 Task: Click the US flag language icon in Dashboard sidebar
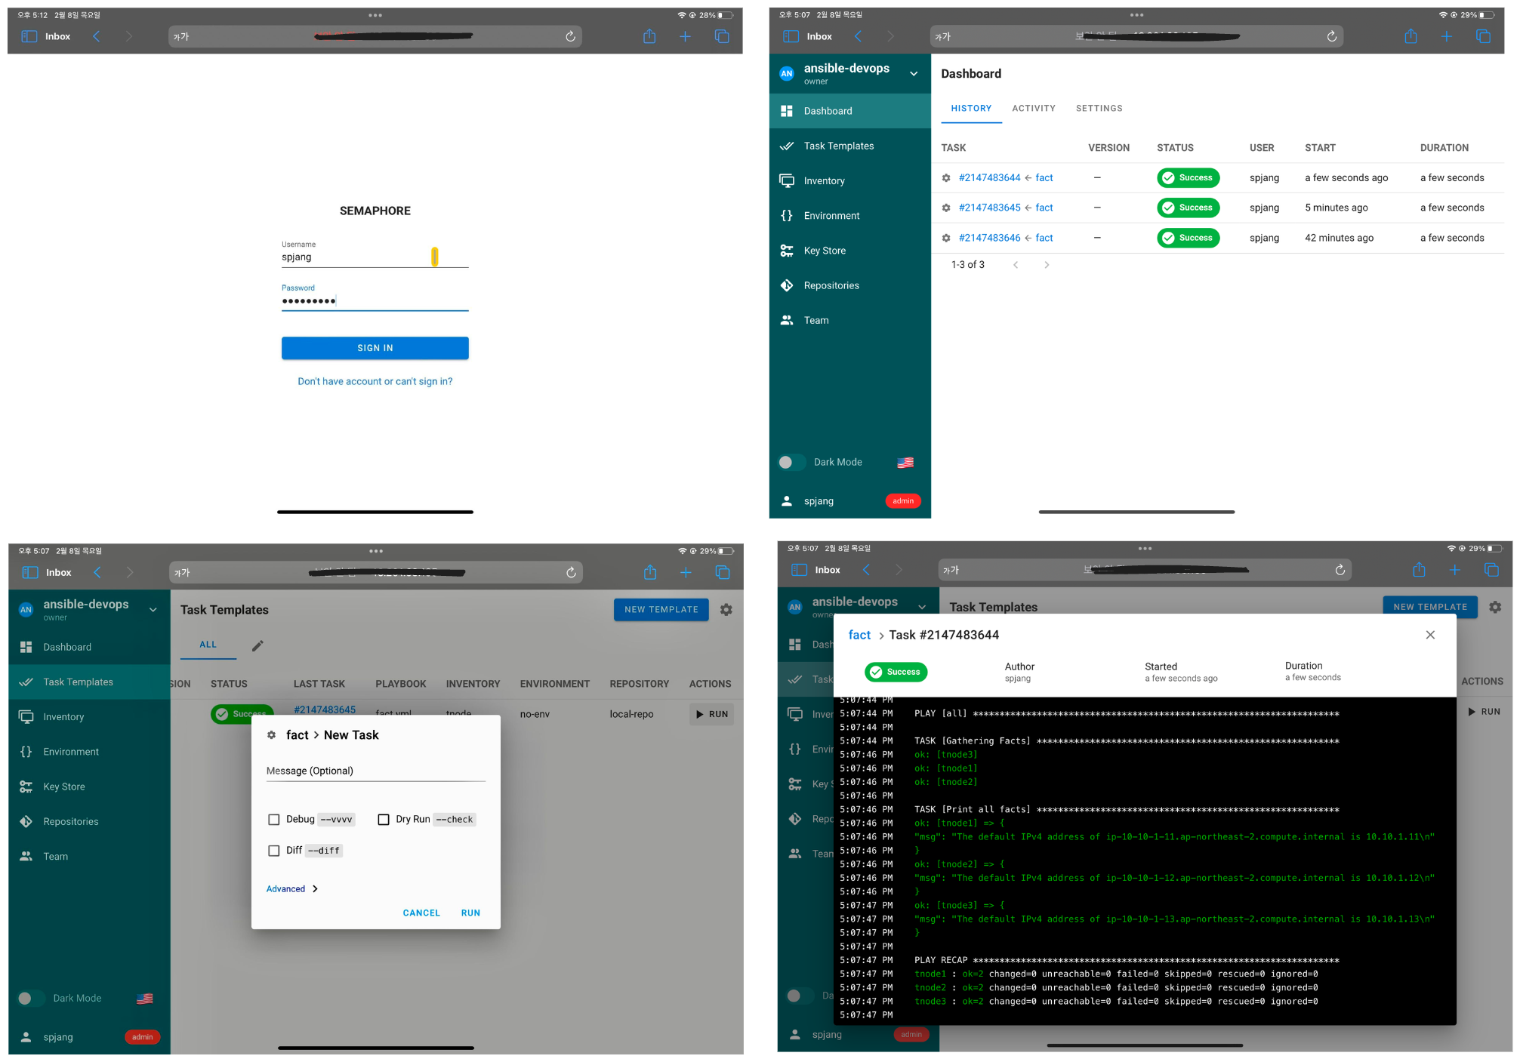pos(905,463)
